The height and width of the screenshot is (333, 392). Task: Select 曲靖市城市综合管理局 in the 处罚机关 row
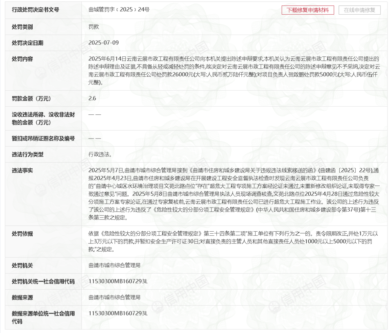tap(114, 265)
